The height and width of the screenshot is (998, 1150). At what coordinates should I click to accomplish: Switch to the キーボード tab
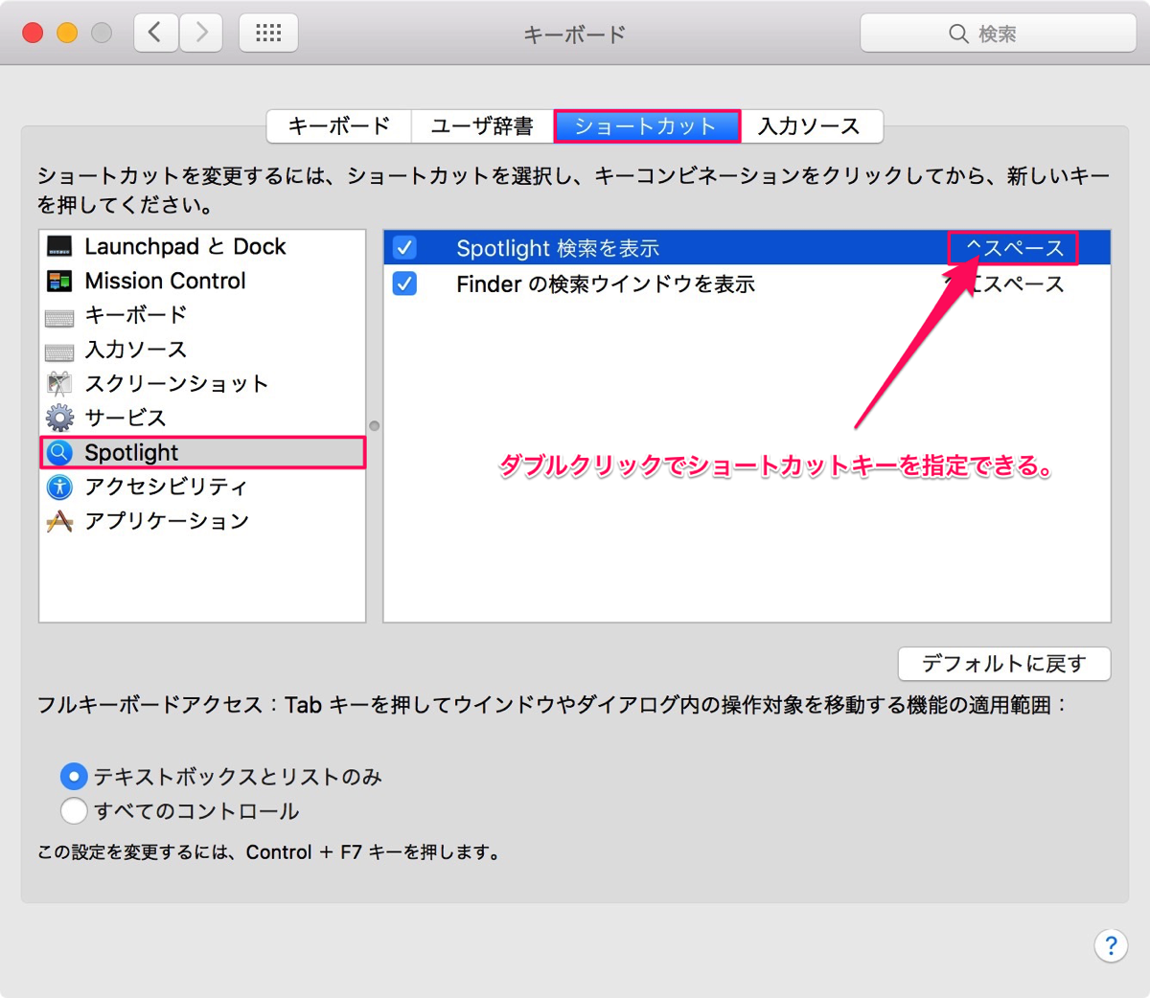click(x=339, y=126)
